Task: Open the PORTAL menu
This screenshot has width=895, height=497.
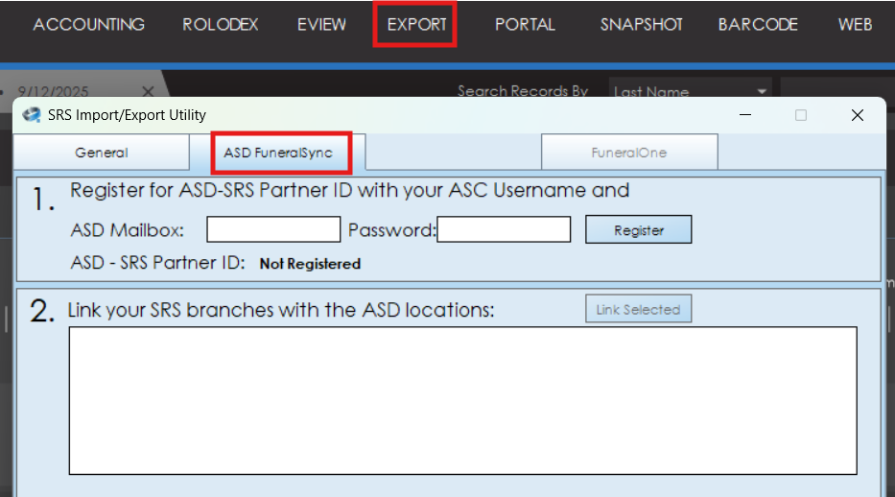Action: point(525,25)
